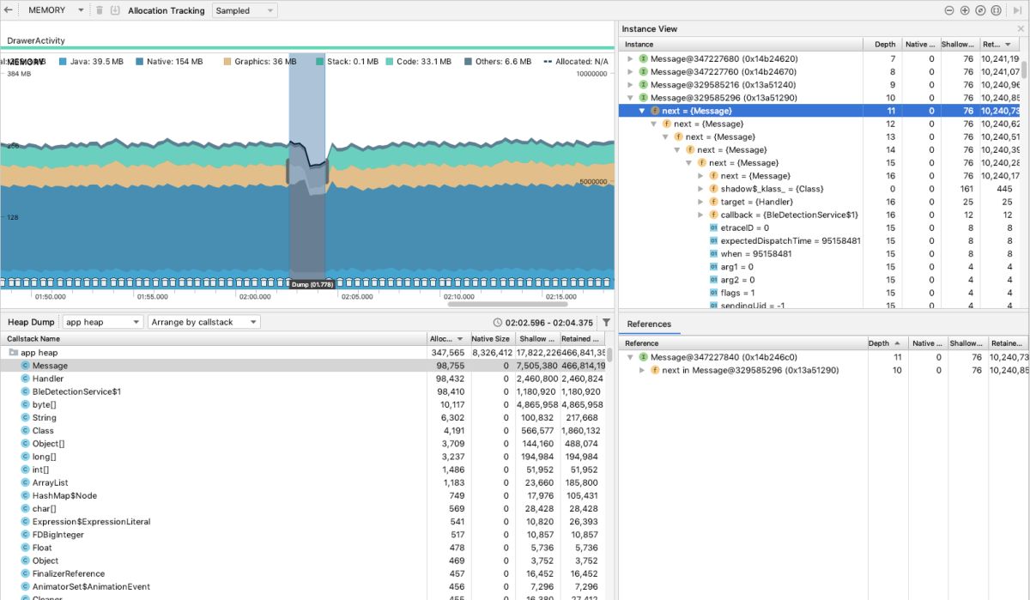The height and width of the screenshot is (600, 1030).
Task: Click the class icon beside HashMap$Node
Action: point(25,495)
